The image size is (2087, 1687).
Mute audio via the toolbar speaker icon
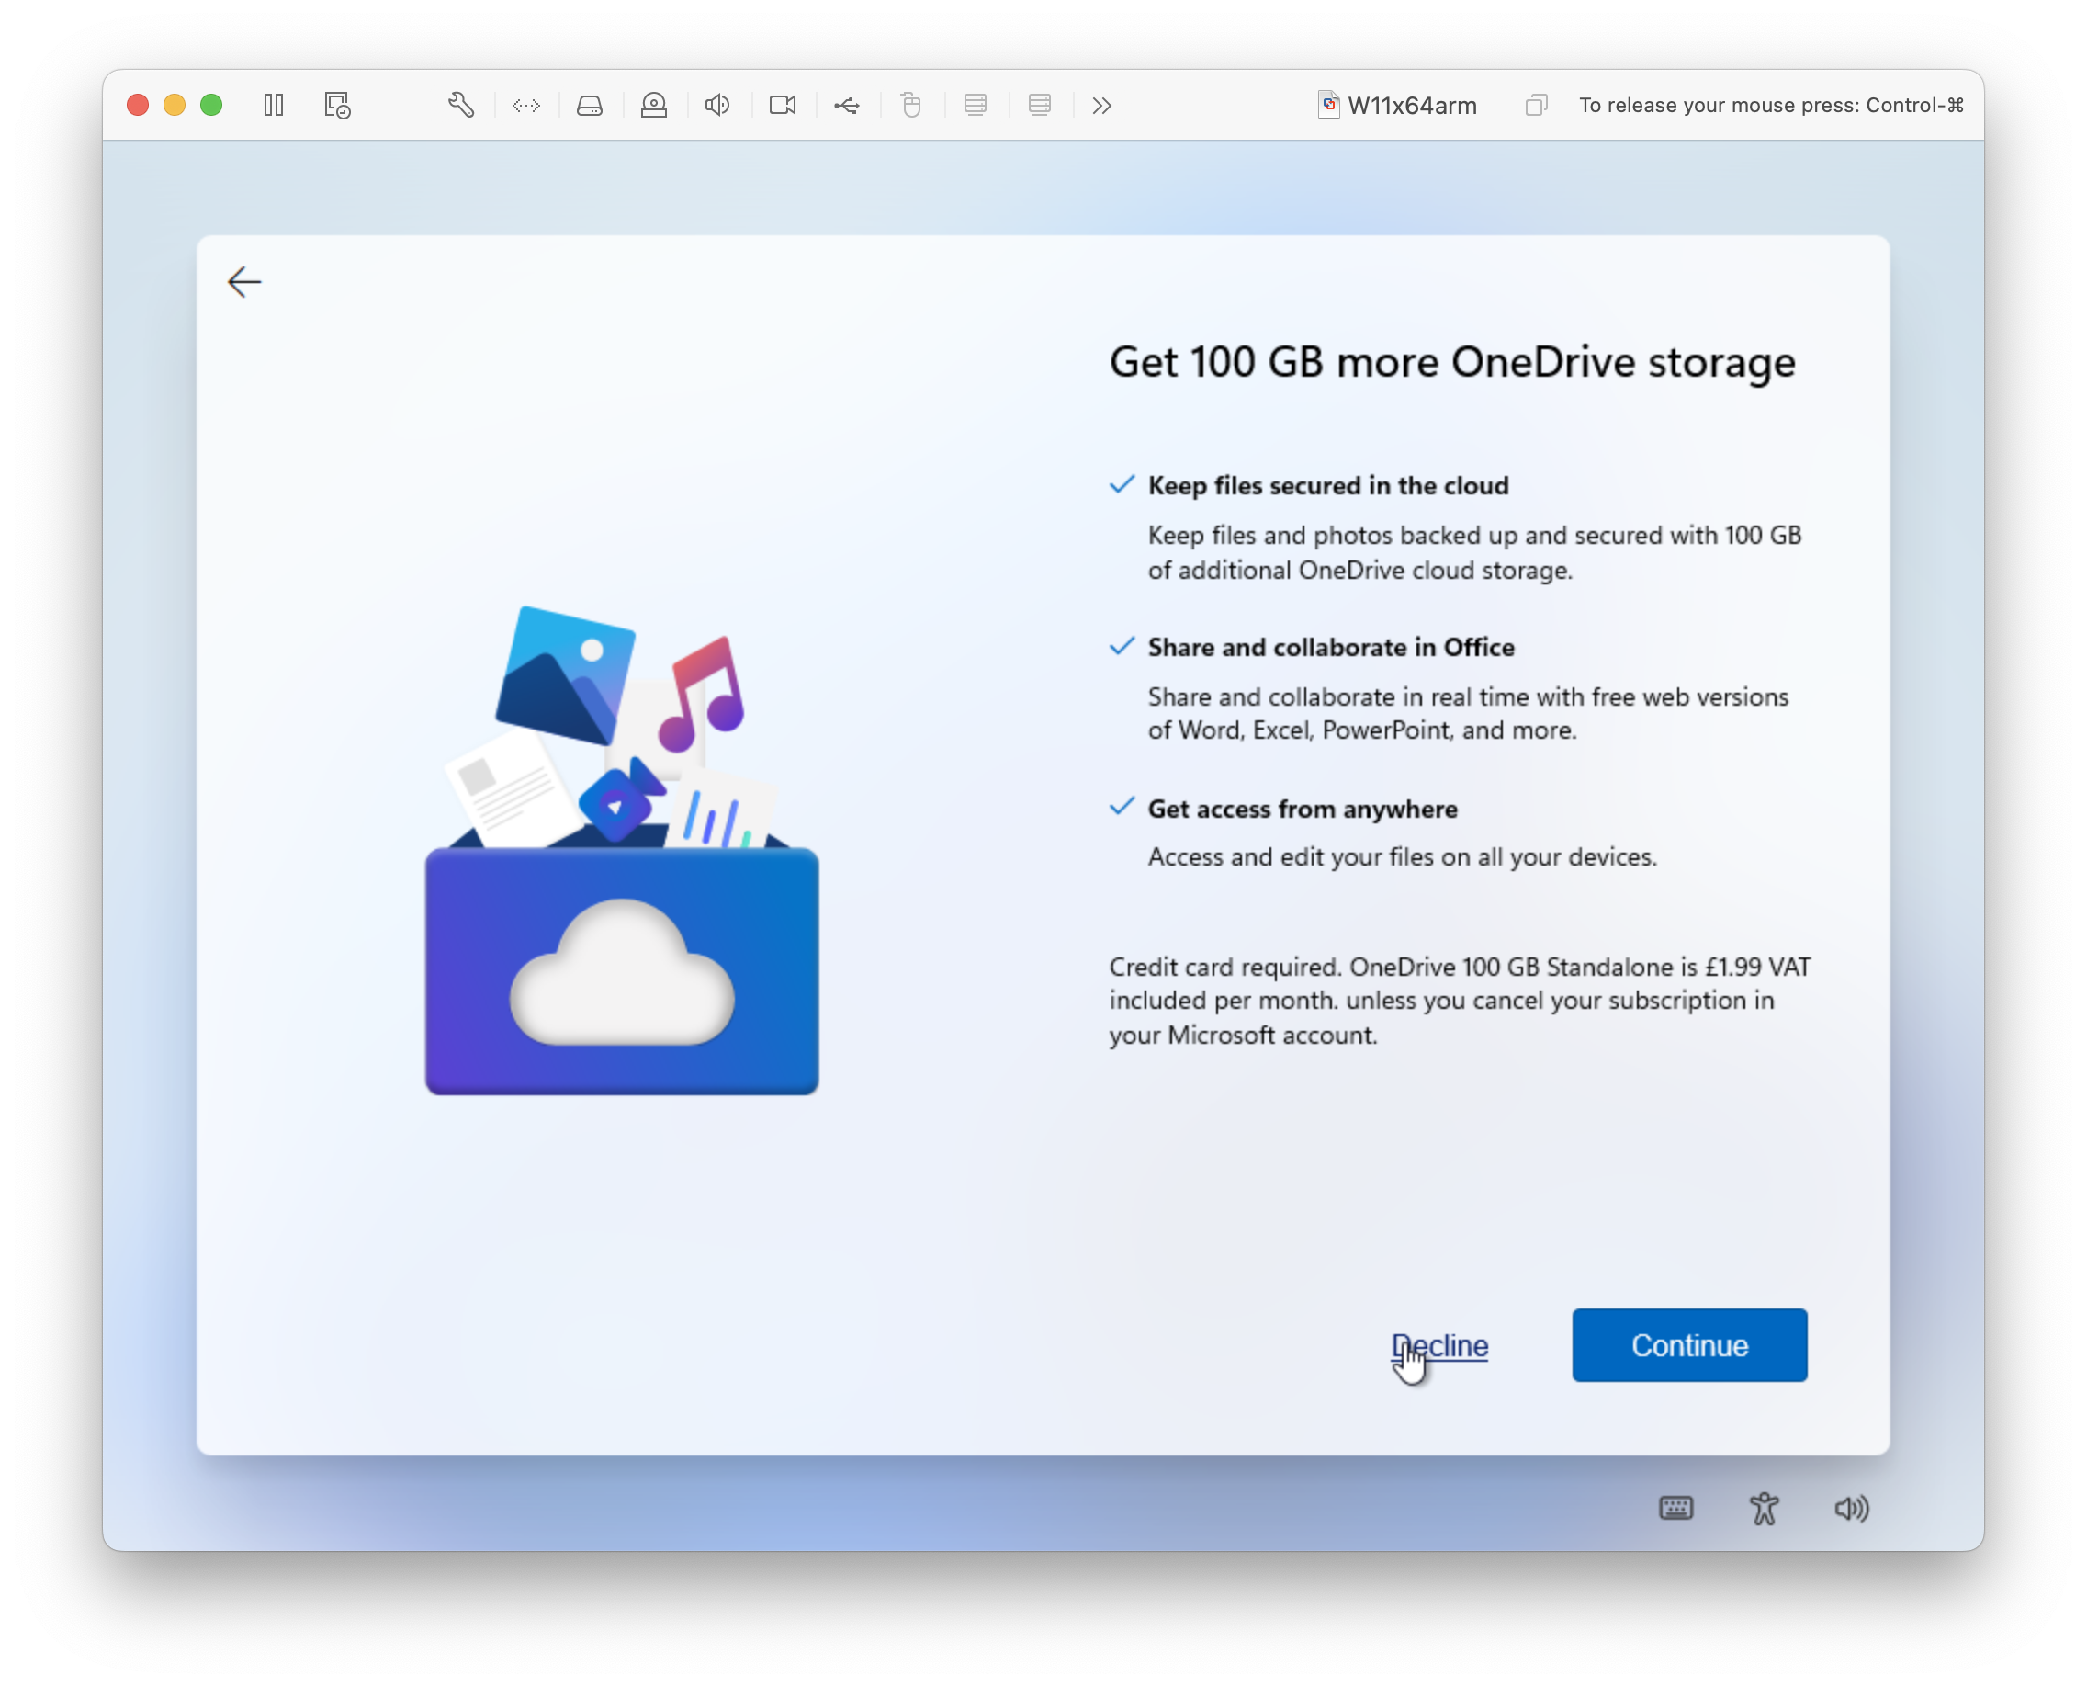pyautogui.click(x=717, y=105)
